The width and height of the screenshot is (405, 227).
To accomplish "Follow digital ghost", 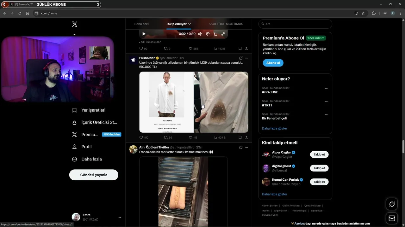I will 319,168.
